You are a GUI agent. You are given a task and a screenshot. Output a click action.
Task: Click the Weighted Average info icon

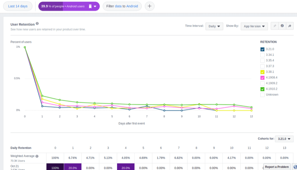pos(37,156)
